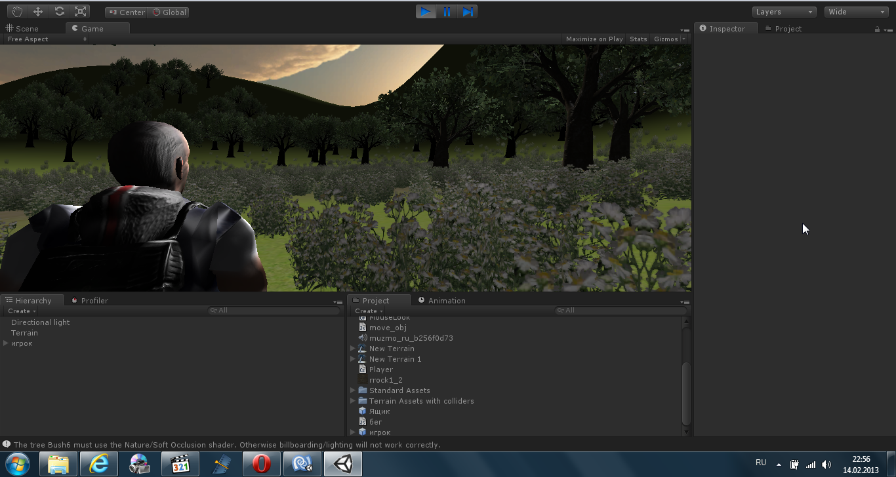Click the Step frame button
896x477 pixels.
click(468, 12)
